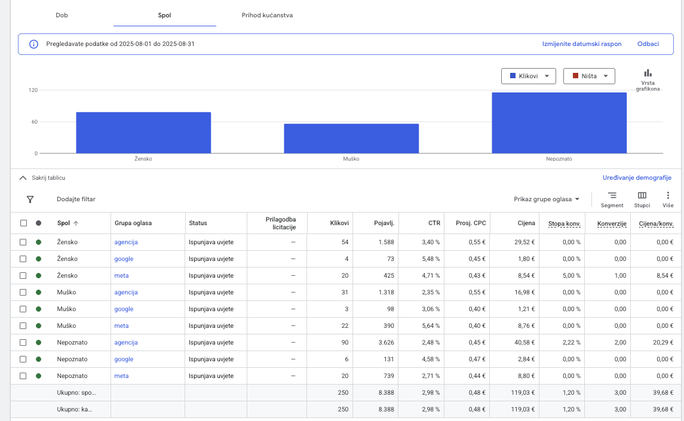
Task: Open the Vrsta grafikona chart type icon
Action: tap(648, 73)
